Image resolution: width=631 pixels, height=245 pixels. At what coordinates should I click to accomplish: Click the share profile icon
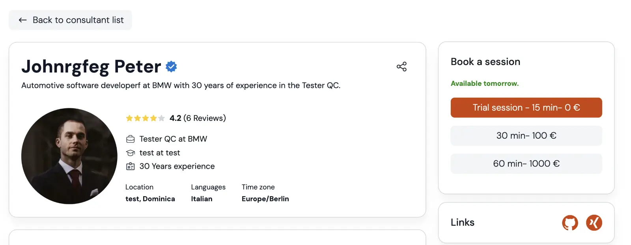(x=401, y=67)
